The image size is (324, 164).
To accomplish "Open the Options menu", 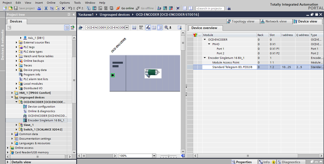I will pos(65,3).
